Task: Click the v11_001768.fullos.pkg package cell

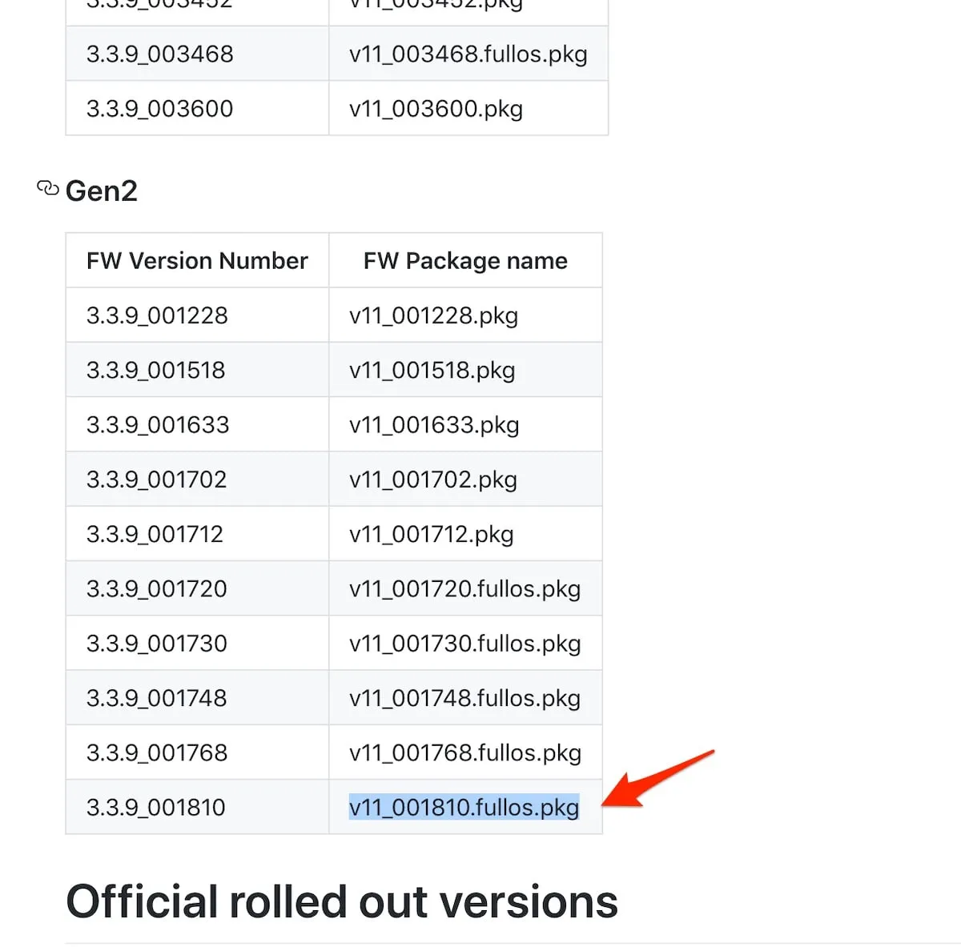Action: 464,752
